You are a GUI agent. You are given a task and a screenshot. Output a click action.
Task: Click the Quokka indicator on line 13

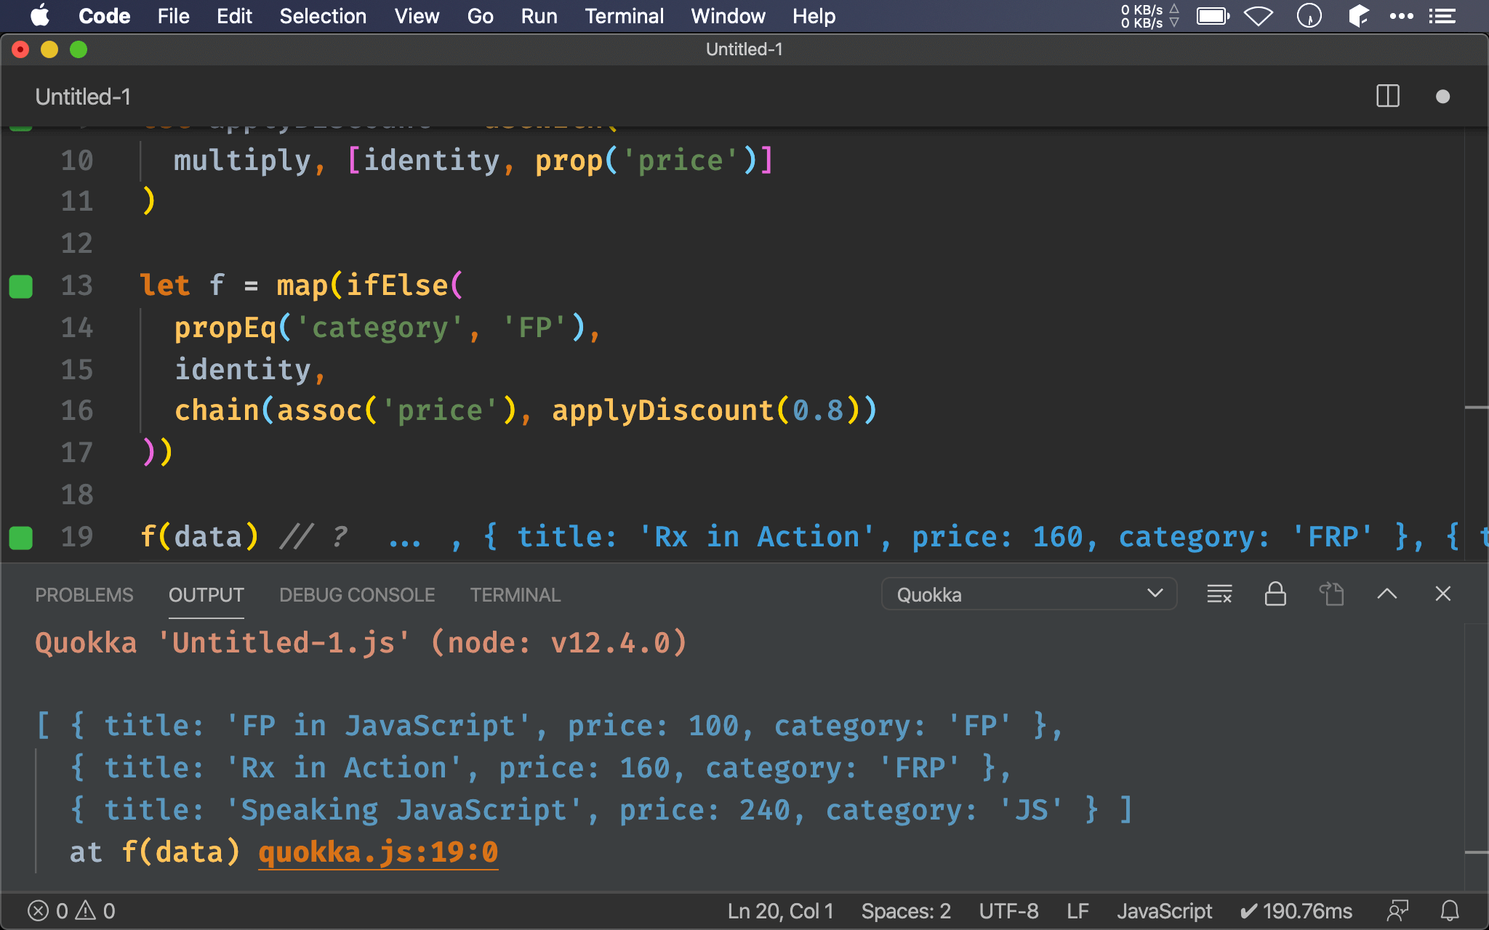click(21, 286)
